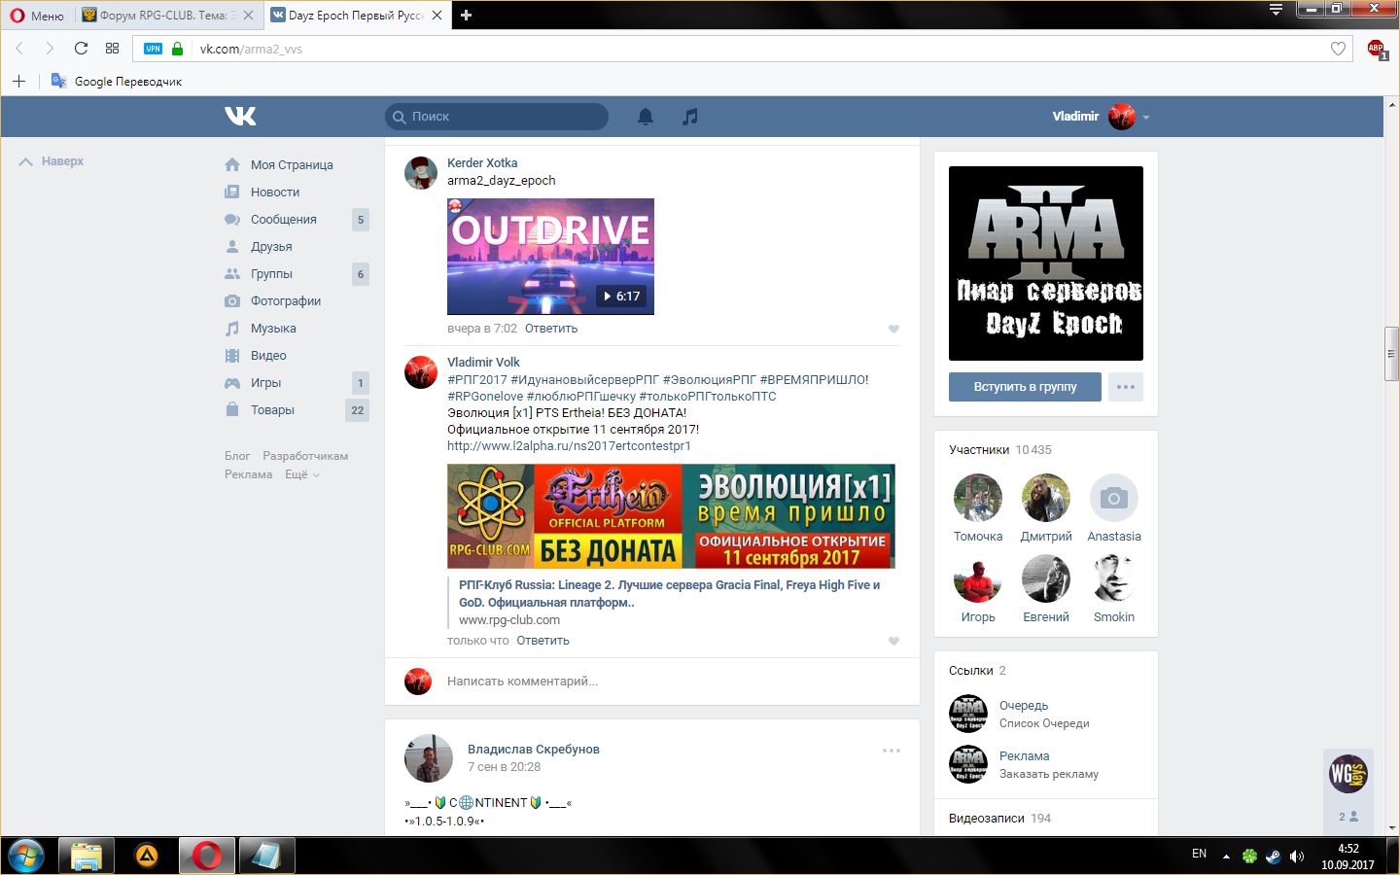The width and height of the screenshot is (1400, 875).
Task: Go back with the browser back arrow
Action: coord(18,49)
